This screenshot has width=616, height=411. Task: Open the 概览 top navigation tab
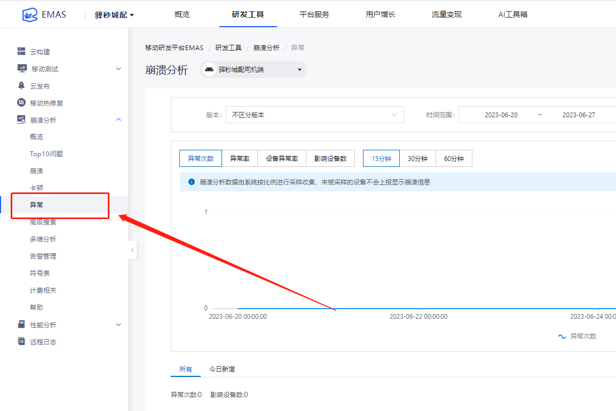(x=182, y=14)
